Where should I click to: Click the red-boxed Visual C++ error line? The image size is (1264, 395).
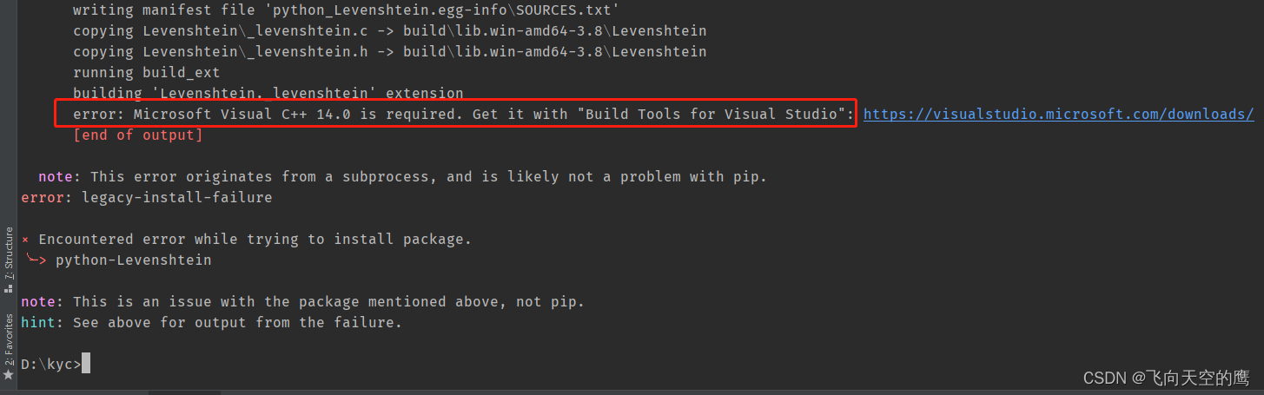[x=456, y=114]
